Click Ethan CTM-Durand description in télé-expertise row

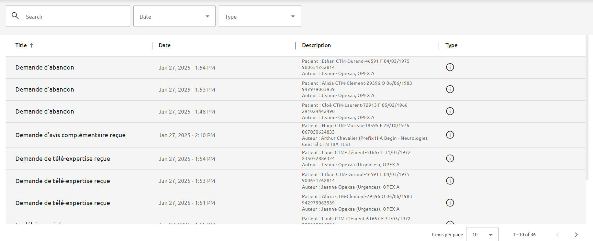(356, 181)
